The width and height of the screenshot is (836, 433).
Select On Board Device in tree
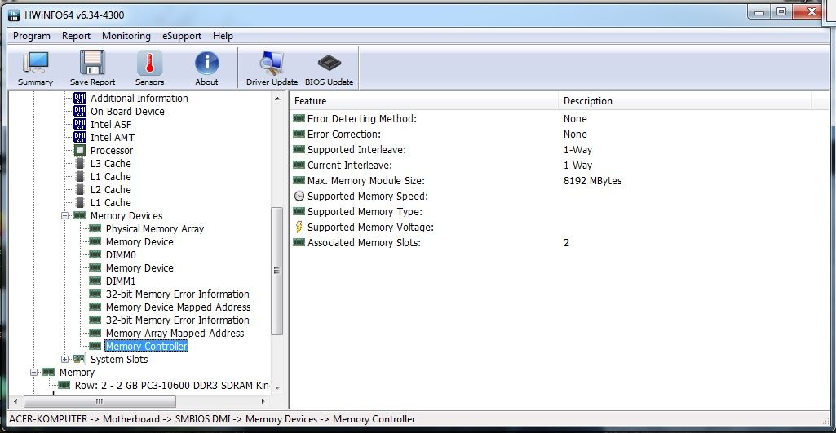point(127,112)
